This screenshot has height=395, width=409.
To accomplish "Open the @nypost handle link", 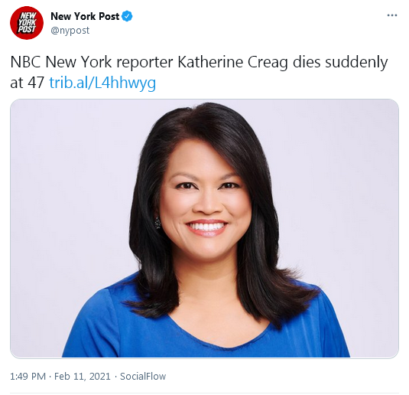I will pos(70,31).
